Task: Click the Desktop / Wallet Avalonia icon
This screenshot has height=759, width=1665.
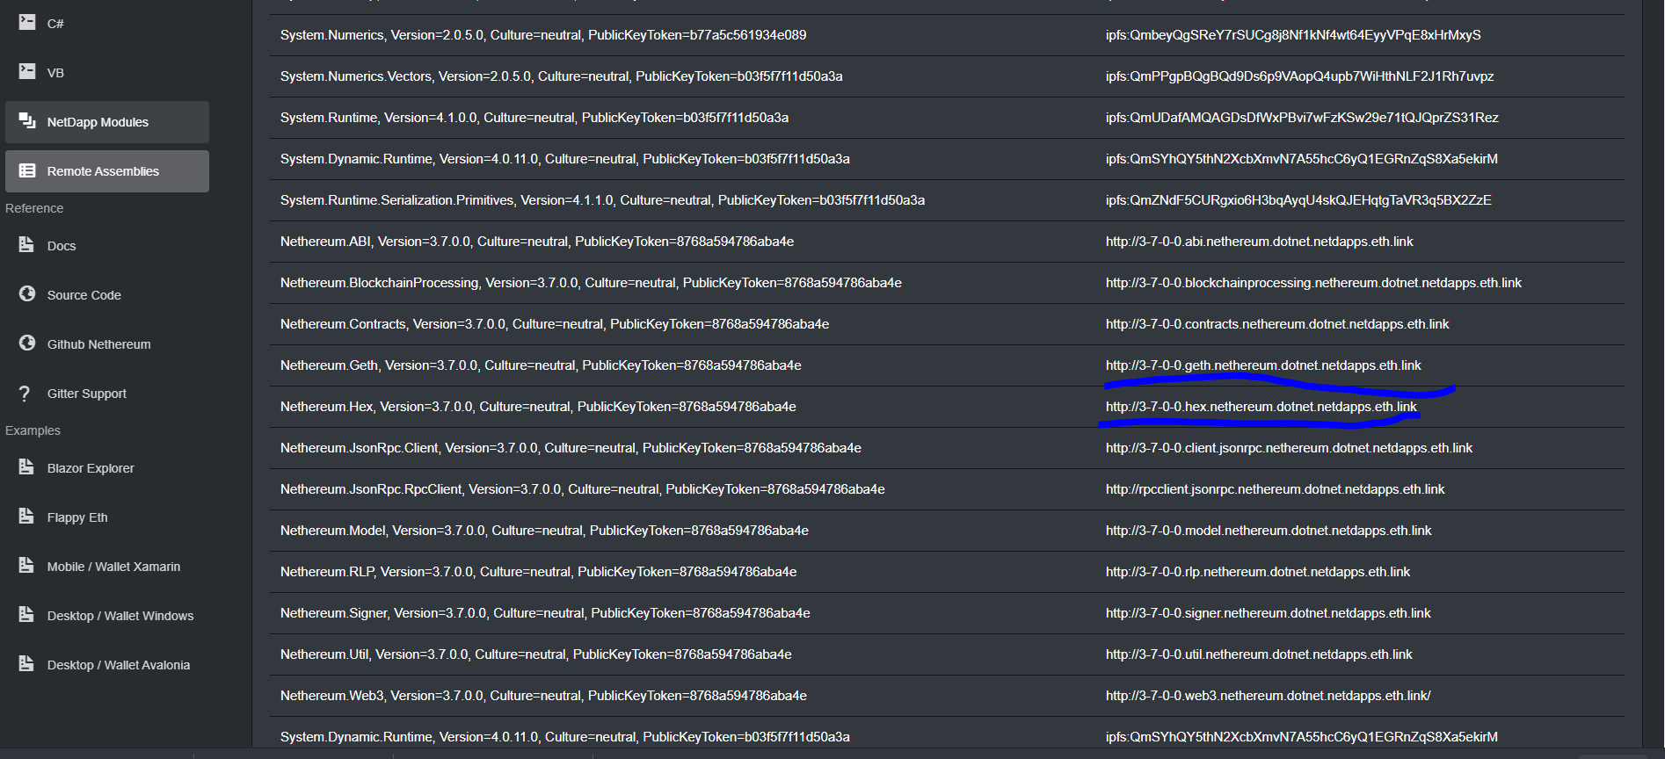Action: pyautogui.click(x=27, y=663)
